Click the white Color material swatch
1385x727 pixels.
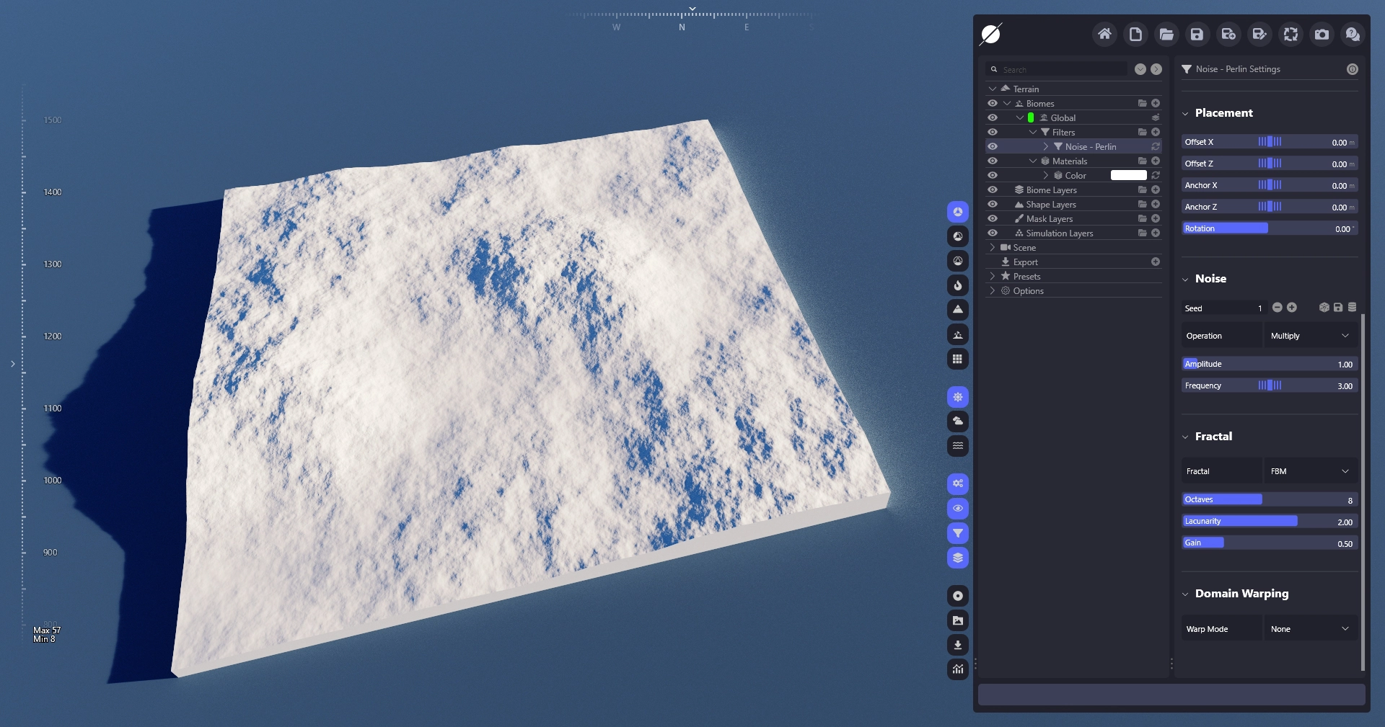(1128, 175)
